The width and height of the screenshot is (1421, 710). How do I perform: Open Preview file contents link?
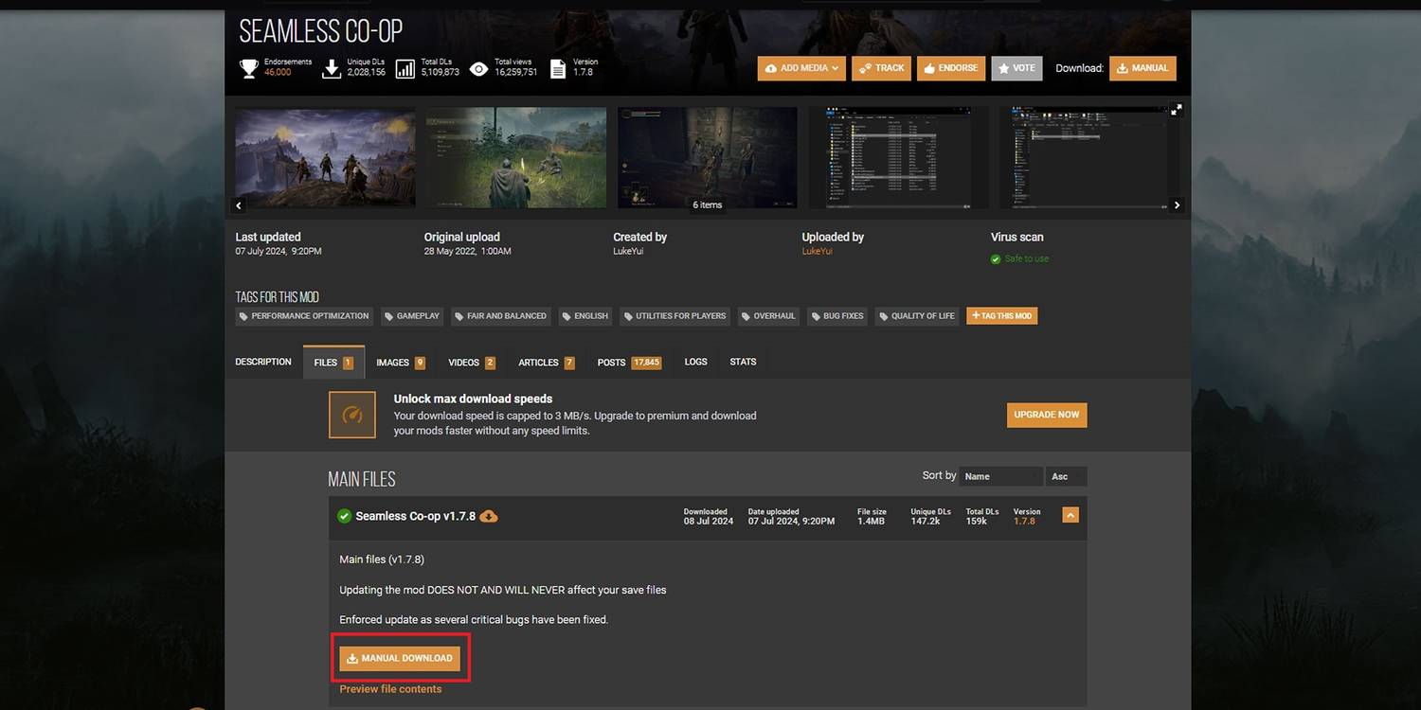[390, 689]
